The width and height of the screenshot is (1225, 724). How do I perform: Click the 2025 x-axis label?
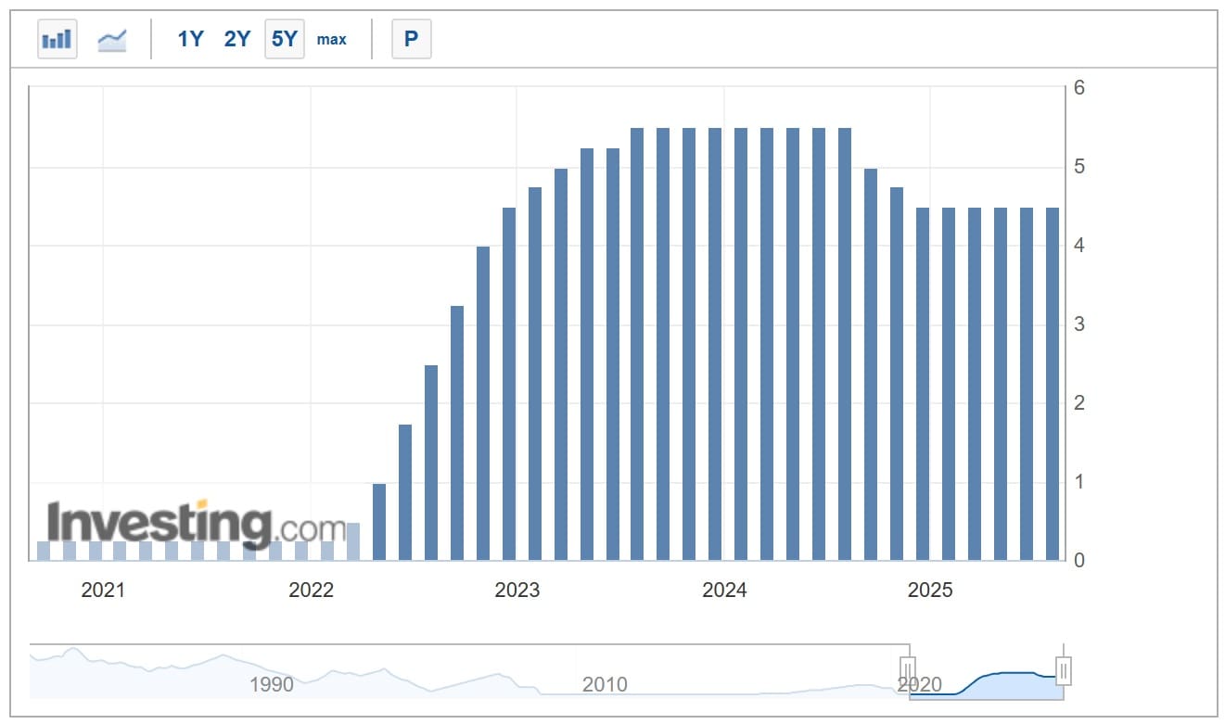(930, 591)
